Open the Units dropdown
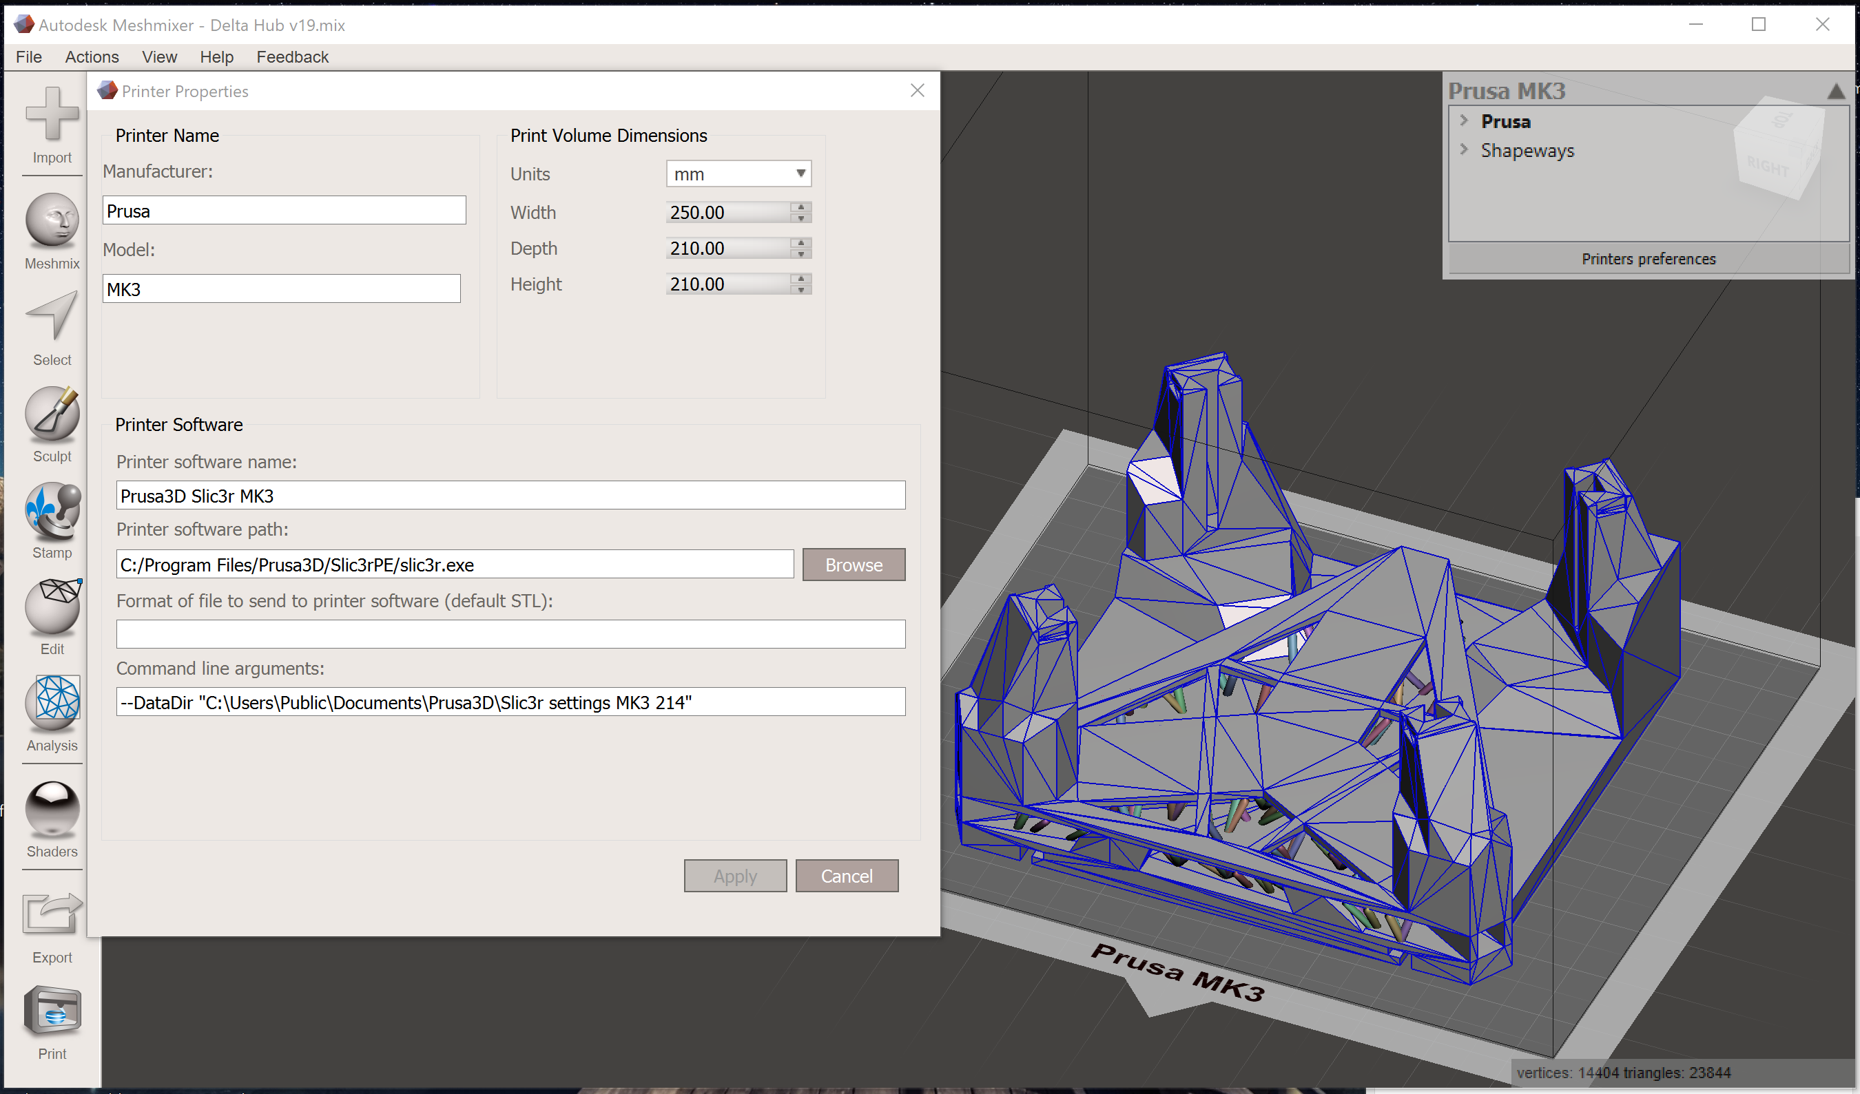The image size is (1860, 1094). pos(738,173)
